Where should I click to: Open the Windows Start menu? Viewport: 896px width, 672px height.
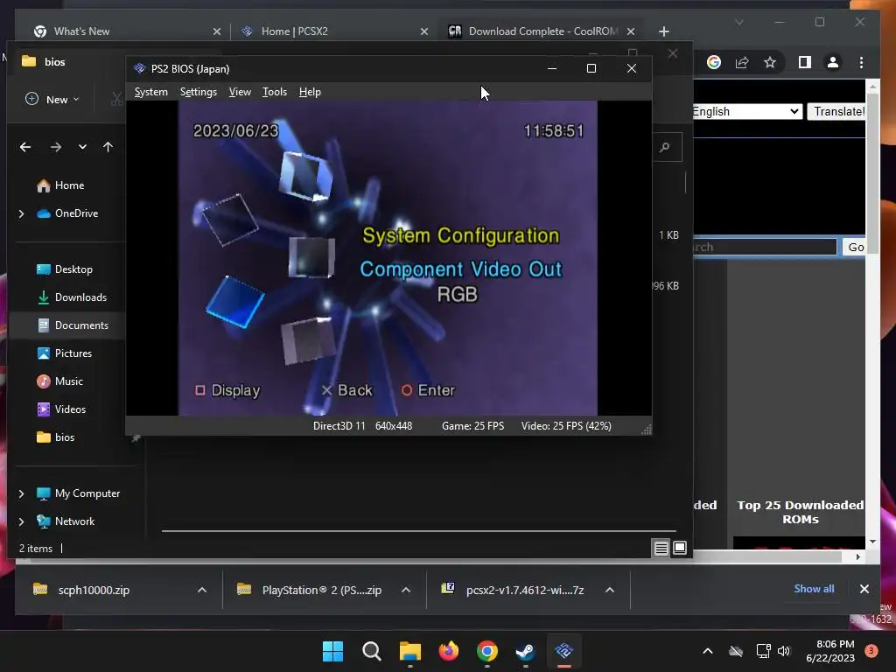332,651
